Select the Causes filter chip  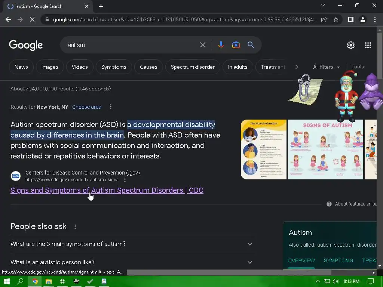(x=148, y=67)
